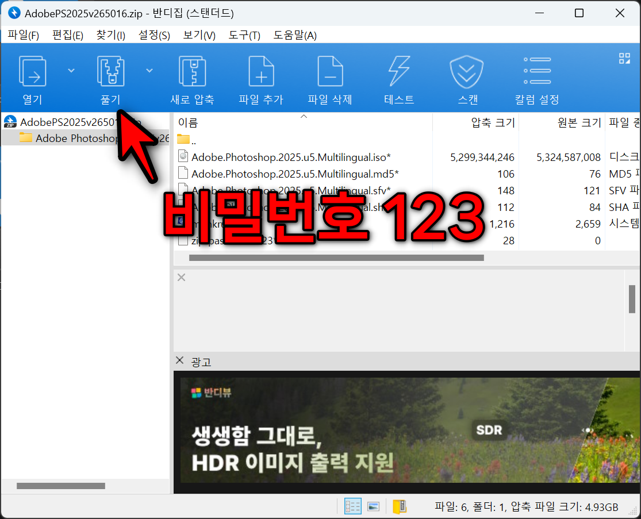Click the md5 file document icon
This screenshot has width=641, height=519.
click(183, 173)
